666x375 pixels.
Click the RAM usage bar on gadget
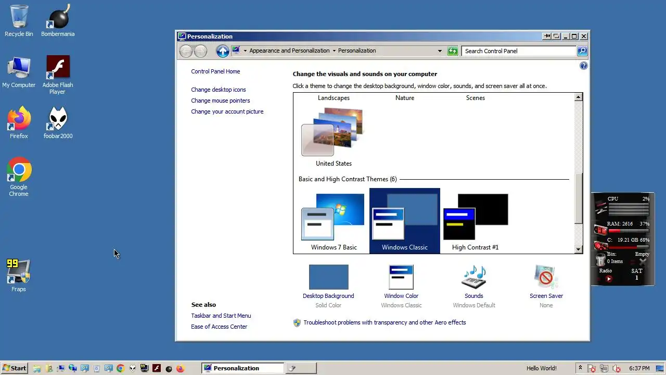tap(629, 231)
